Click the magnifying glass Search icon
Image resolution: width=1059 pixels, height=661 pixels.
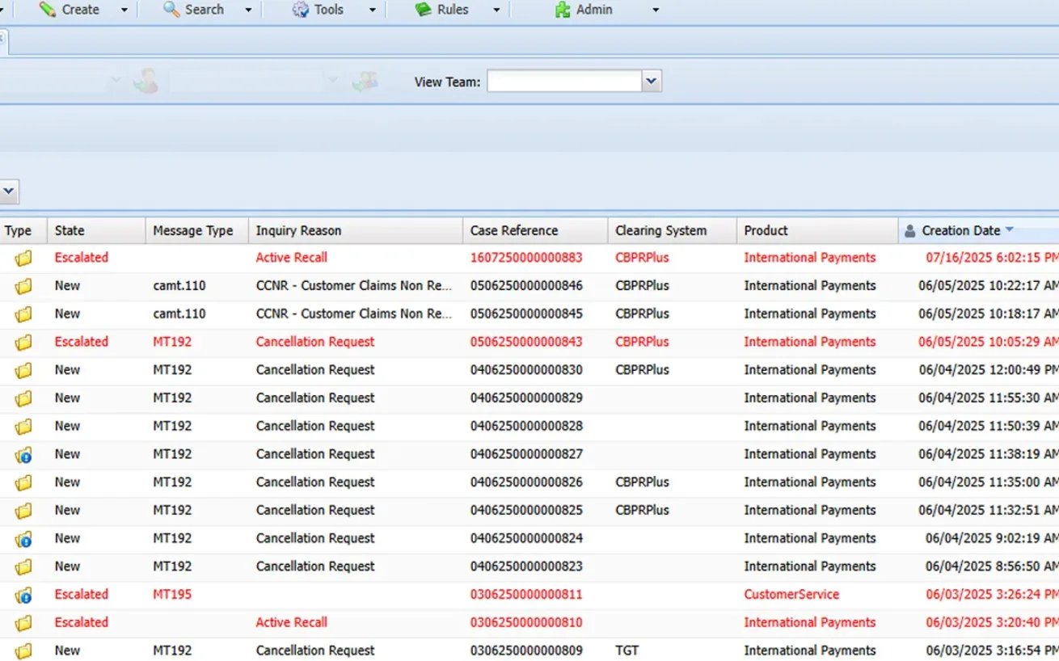click(171, 10)
